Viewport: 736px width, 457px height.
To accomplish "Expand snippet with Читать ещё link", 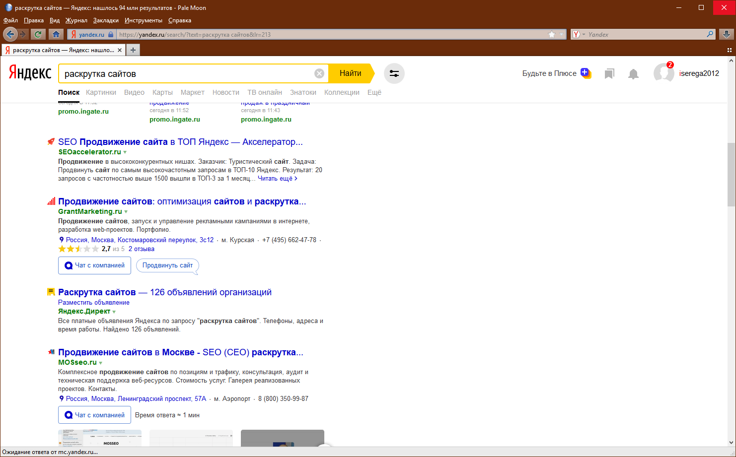I will coord(278,179).
